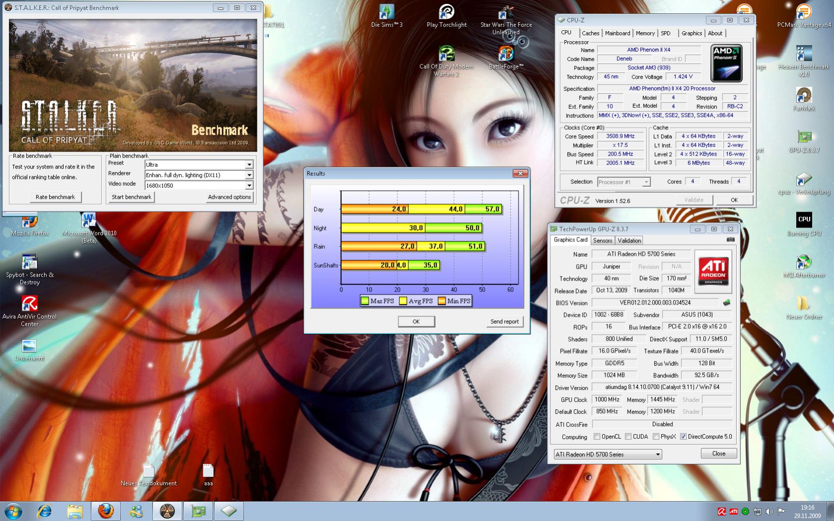Image resolution: width=834 pixels, height=521 pixels.
Task: Select the aaa text file icon
Action: [x=208, y=474]
